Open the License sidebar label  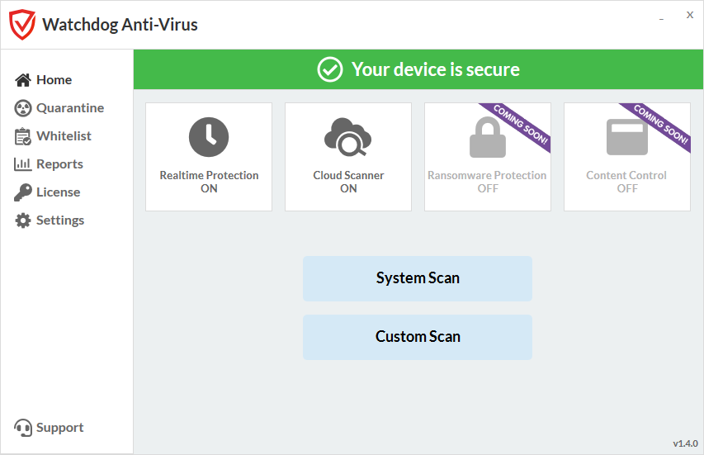(59, 192)
